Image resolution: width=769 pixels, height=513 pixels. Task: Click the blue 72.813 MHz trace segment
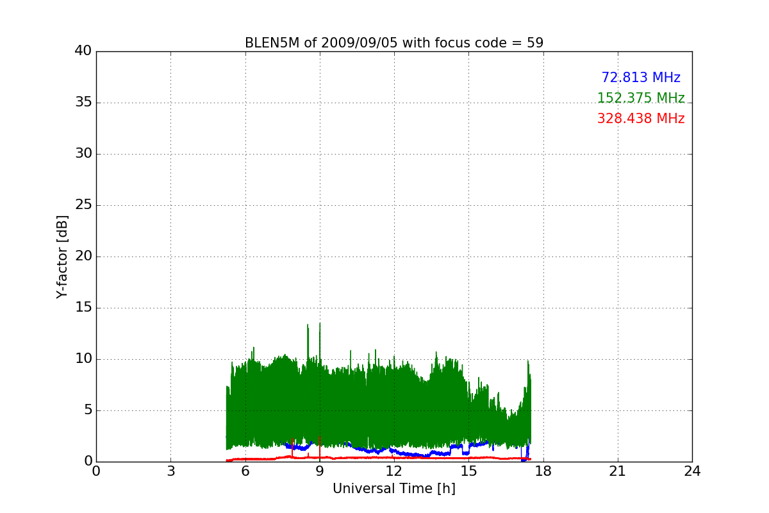pyautogui.click(x=410, y=453)
